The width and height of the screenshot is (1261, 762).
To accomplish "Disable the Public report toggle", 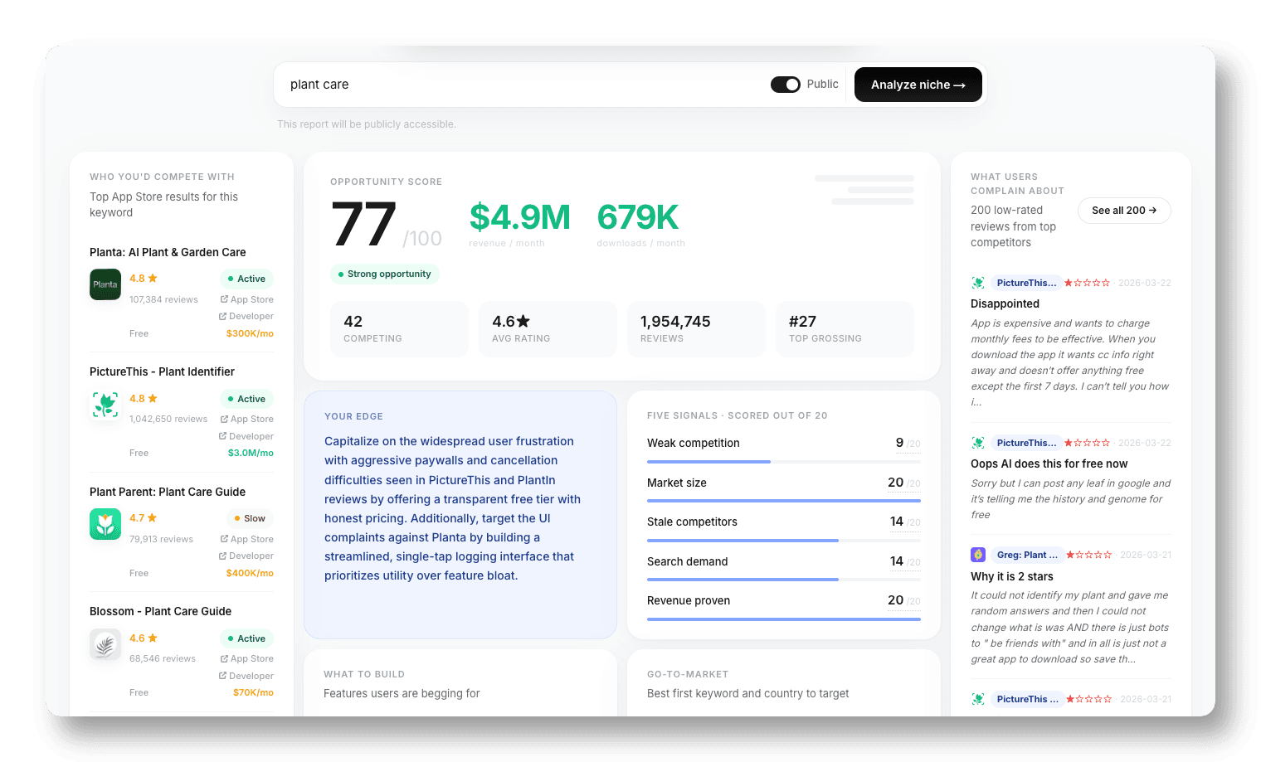I will tap(785, 84).
